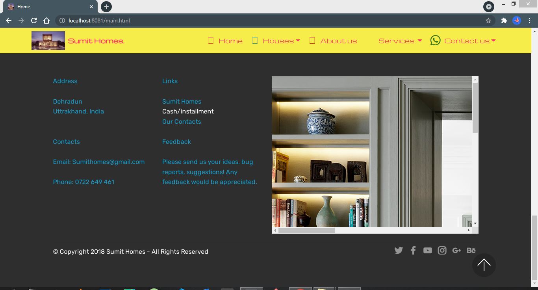Viewport: 538px width, 290px height.
Task: Open Our Contacts footer link
Action: click(x=182, y=121)
